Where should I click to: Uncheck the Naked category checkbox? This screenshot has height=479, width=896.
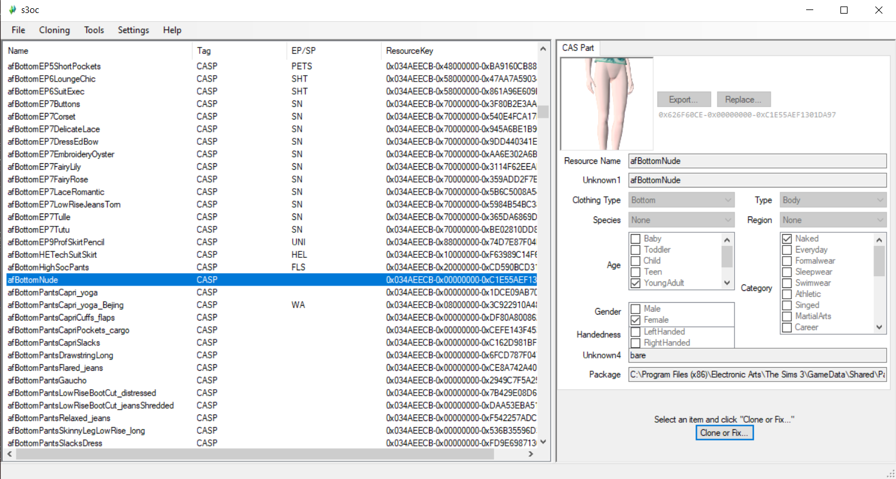787,239
